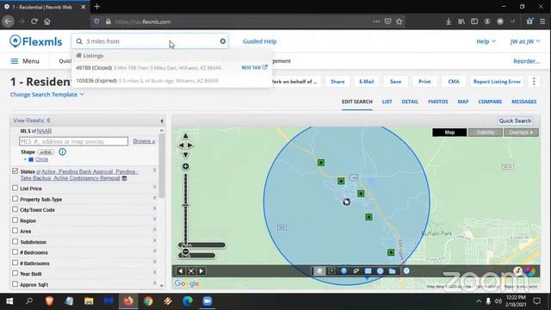The height and width of the screenshot is (310, 551).
Task: Click the magnifier icon in search box
Action: pyautogui.click(x=79, y=41)
